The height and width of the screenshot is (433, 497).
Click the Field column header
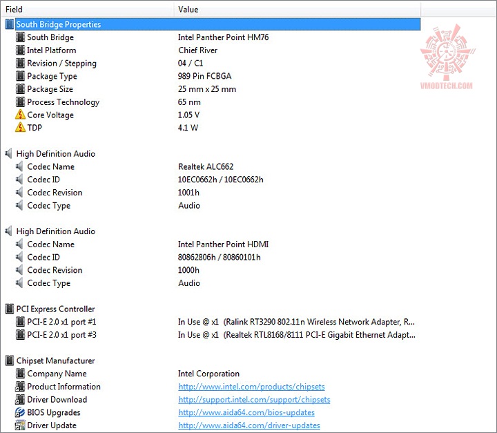click(x=87, y=9)
